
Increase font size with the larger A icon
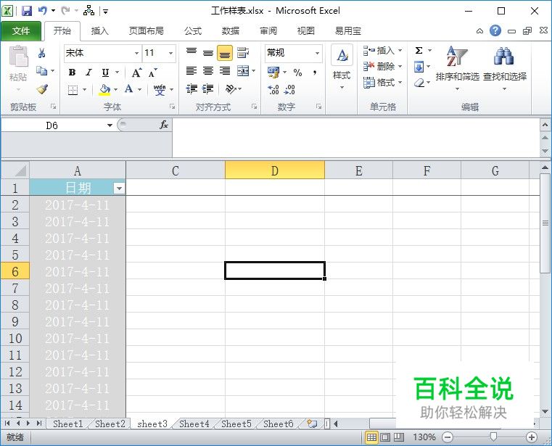point(136,73)
